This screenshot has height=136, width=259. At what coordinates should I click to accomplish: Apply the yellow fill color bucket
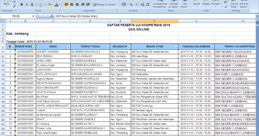point(49,5)
